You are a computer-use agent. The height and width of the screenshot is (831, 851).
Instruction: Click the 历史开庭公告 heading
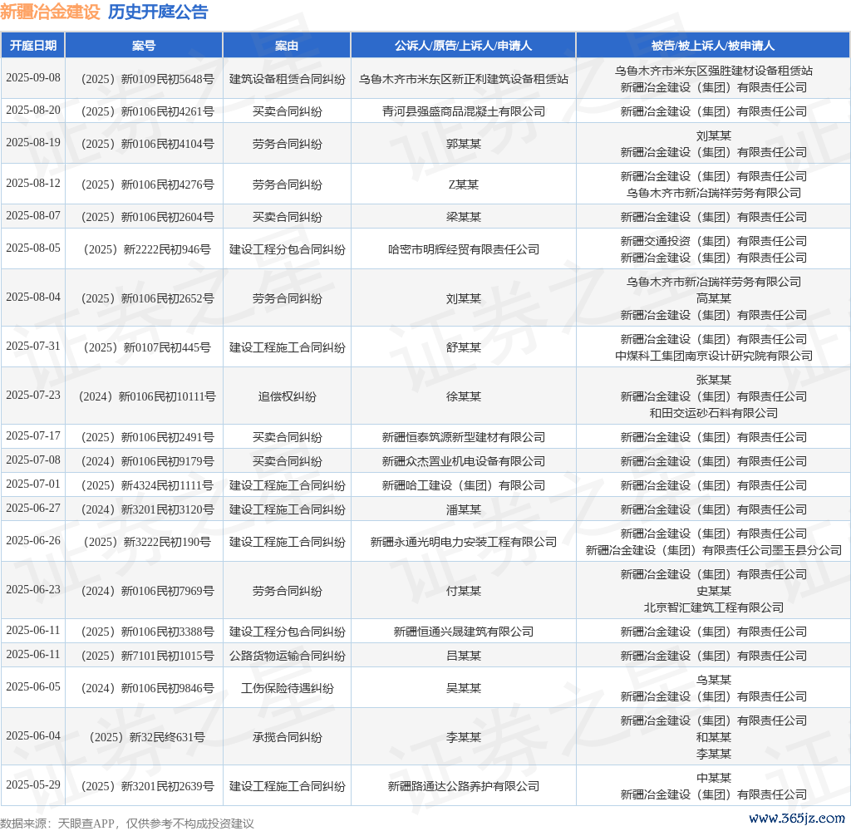click(x=158, y=12)
